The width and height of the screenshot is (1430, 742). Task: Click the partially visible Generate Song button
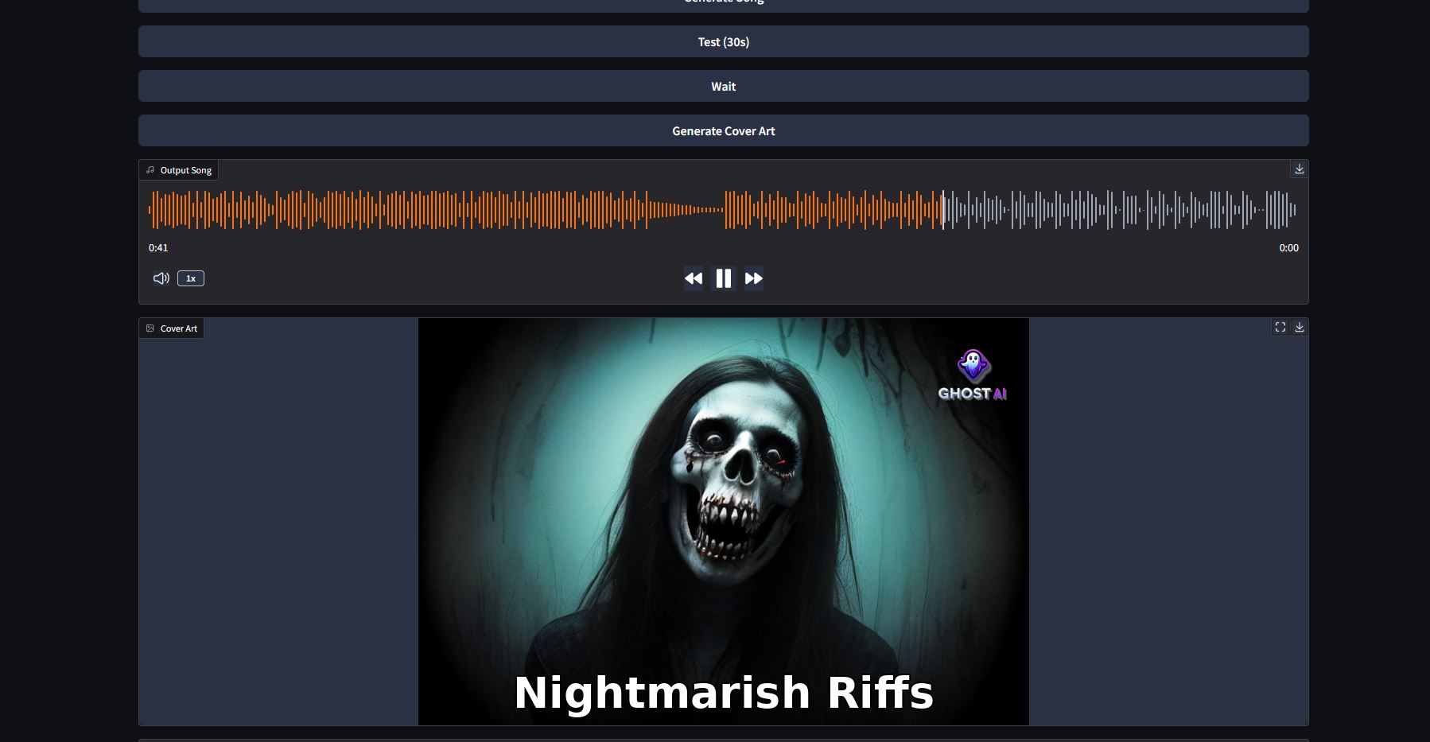[723, 4]
